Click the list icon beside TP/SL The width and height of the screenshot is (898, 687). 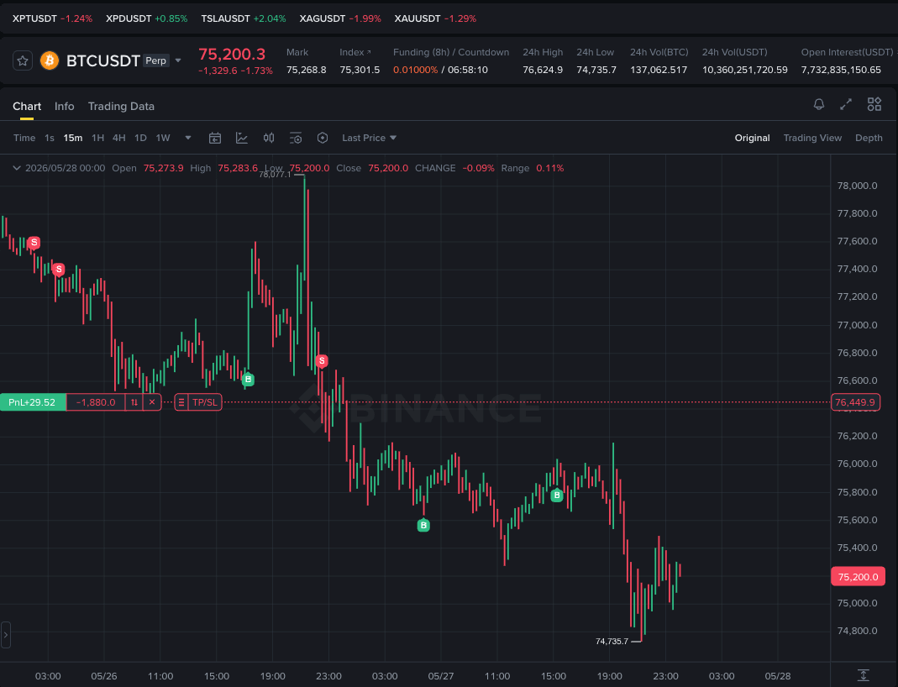181,402
